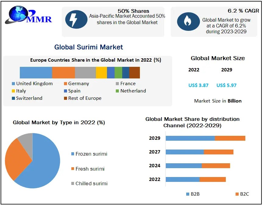Click the lightning bolt icon

(x=76, y=19)
